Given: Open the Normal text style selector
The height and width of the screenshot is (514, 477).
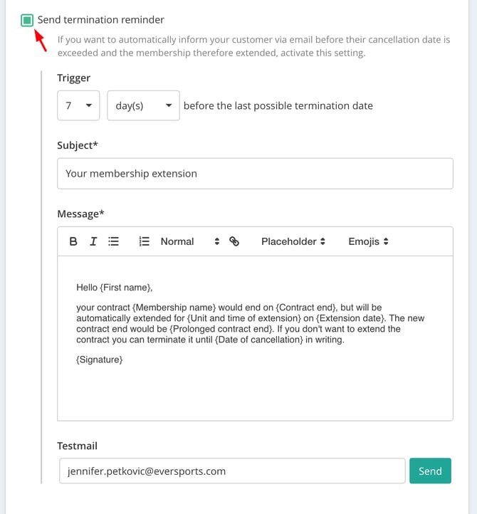Looking at the screenshot, I should pos(190,241).
